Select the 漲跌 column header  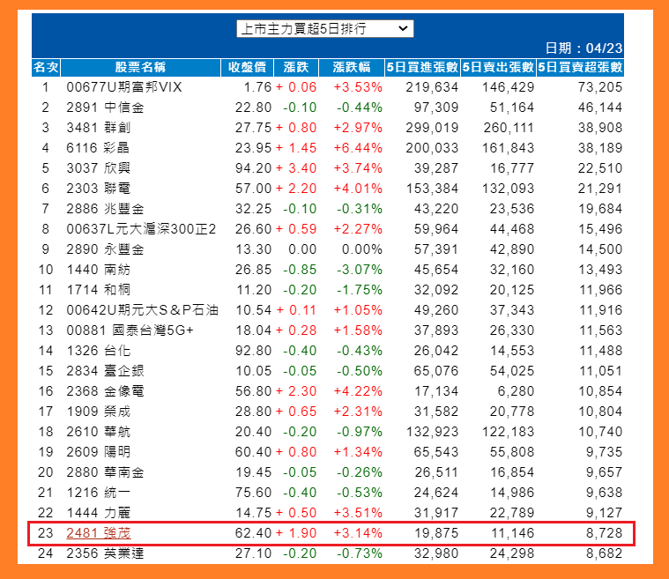[x=296, y=67]
